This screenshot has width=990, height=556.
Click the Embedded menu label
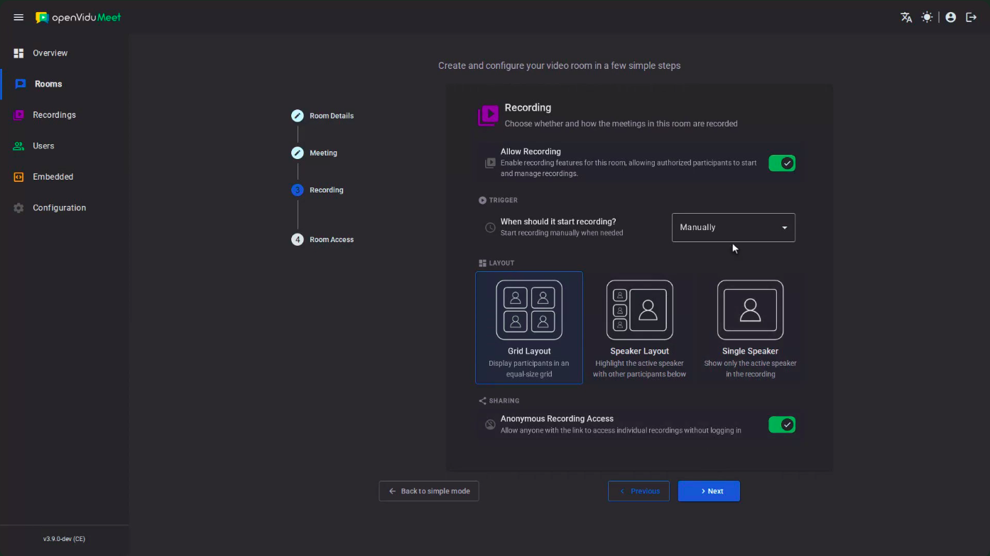pyautogui.click(x=53, y=177)
